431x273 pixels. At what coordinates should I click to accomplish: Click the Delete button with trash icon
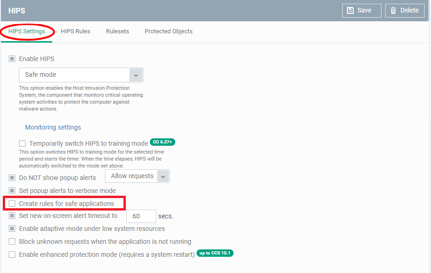(x=404, y=11)
